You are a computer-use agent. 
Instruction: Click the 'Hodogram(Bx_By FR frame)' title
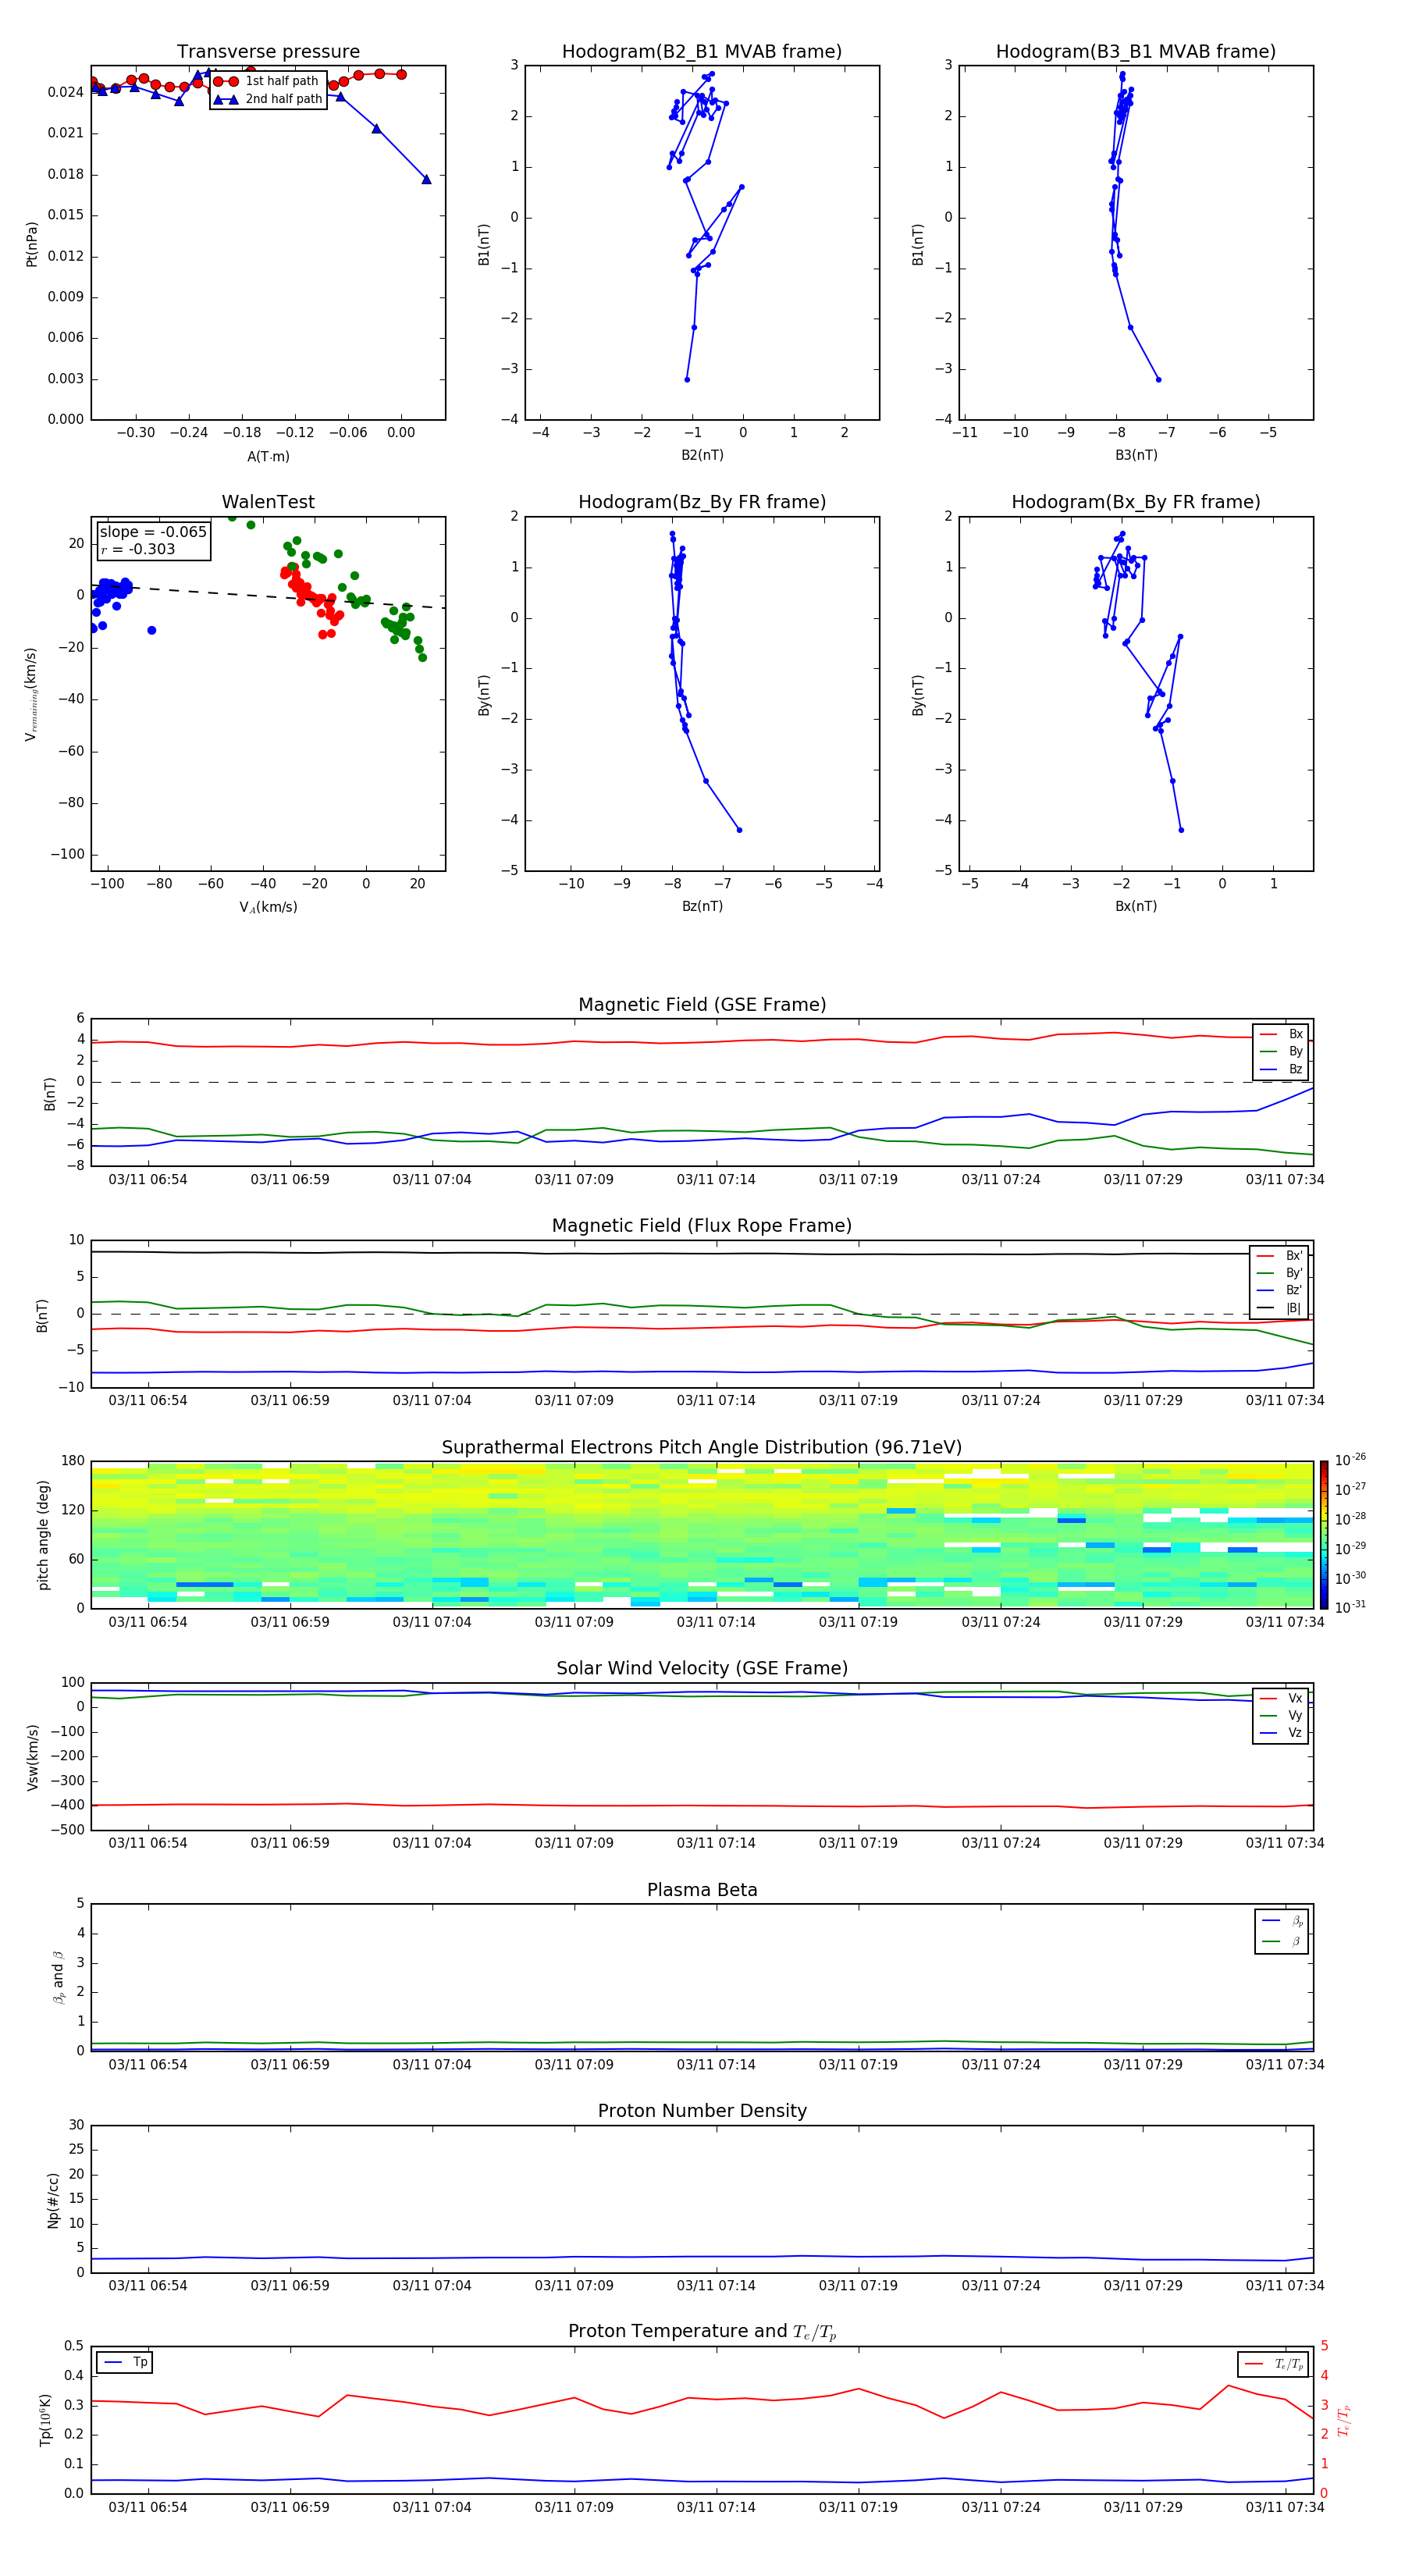(x=1136, y=502)
